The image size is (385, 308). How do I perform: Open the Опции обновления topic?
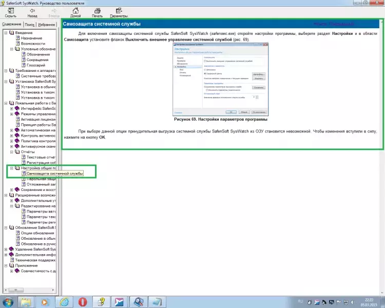click(x=37, y=233)
